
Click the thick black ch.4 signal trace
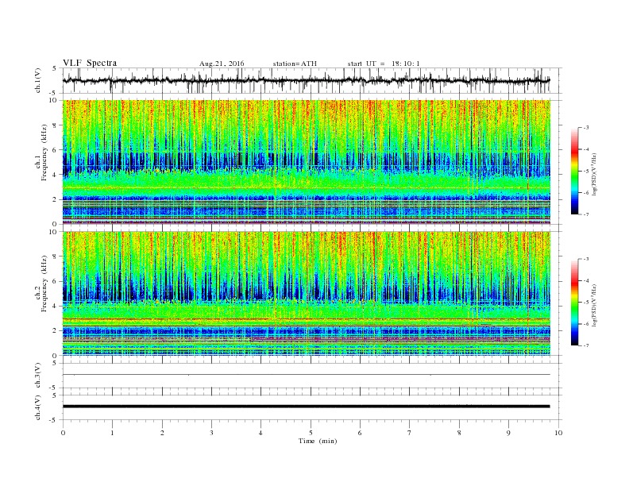tap(306, 407)
